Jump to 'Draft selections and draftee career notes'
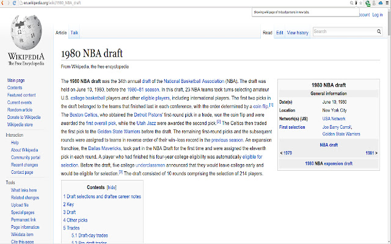This screenshot has height=244, width=391. click(102, 196)
